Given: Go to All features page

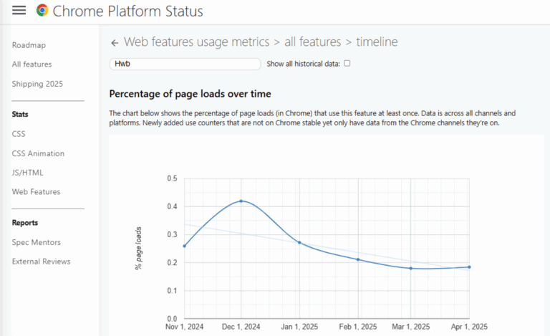Looking at the screenshot, I should tap(32, 64).
